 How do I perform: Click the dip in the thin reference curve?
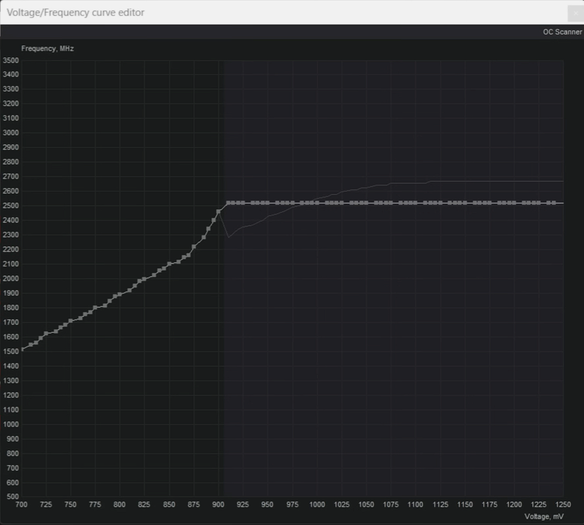[x=229, y=237]
